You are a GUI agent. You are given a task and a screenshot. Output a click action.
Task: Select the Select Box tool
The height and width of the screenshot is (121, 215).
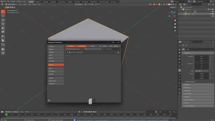coord(3,12)
